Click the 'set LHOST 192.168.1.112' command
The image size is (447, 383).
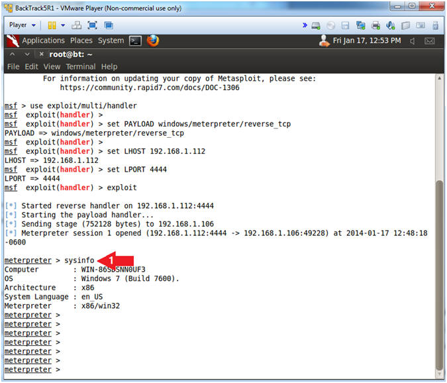[x=156, y=152]
